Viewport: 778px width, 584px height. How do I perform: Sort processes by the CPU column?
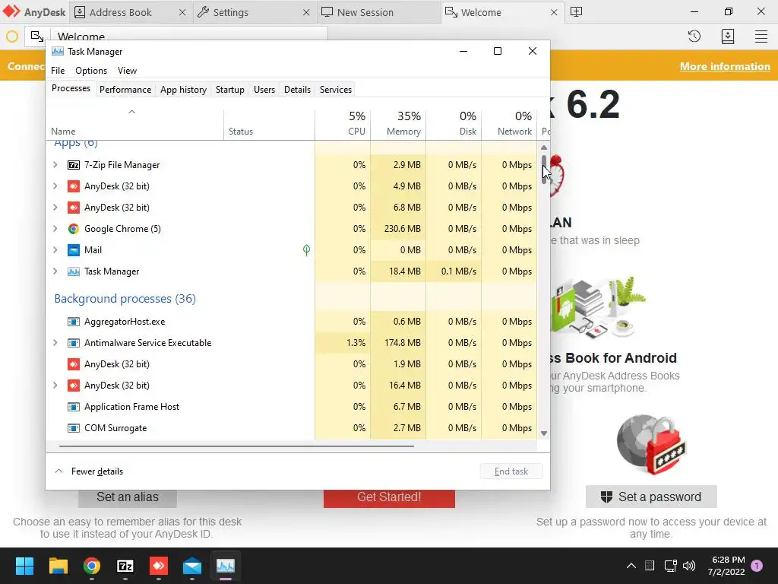pyautogui.click(x=343, y=124)
